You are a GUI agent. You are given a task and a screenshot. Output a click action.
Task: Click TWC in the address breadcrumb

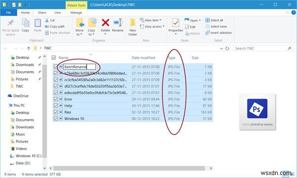[x=48, y=48]
